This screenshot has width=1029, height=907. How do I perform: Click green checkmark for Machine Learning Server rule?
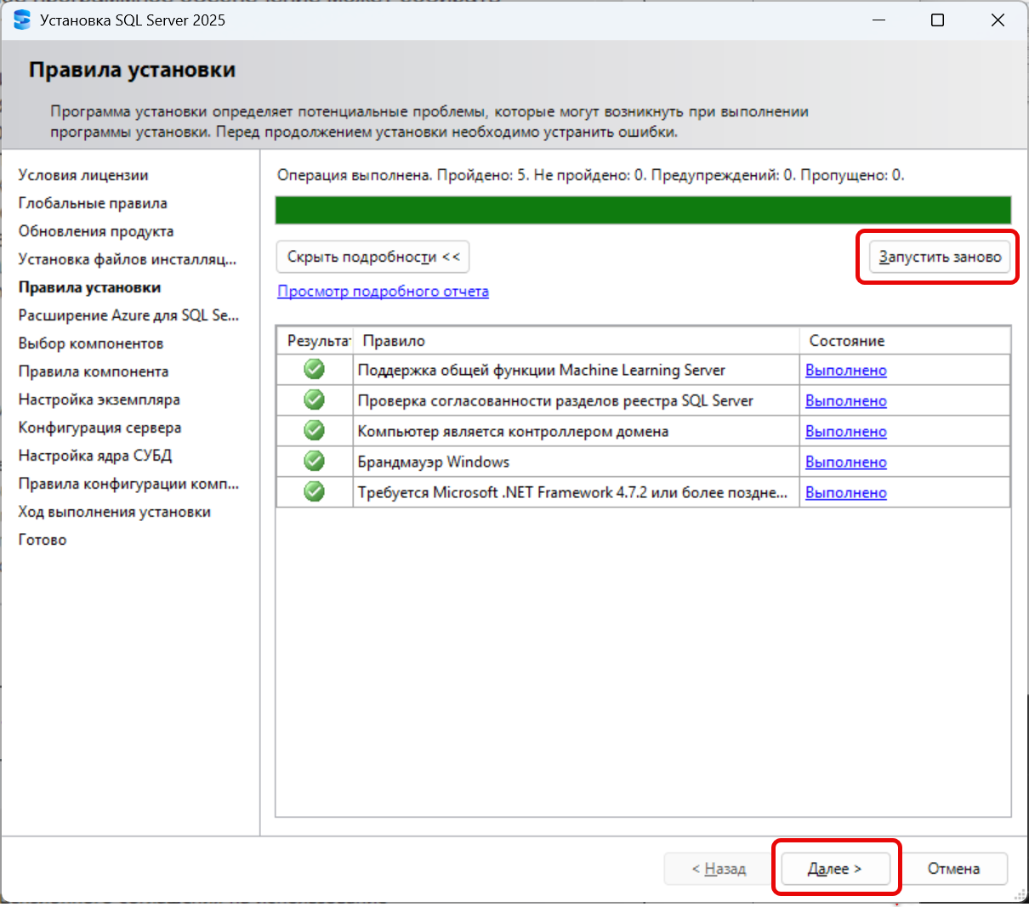pos(315,370)
